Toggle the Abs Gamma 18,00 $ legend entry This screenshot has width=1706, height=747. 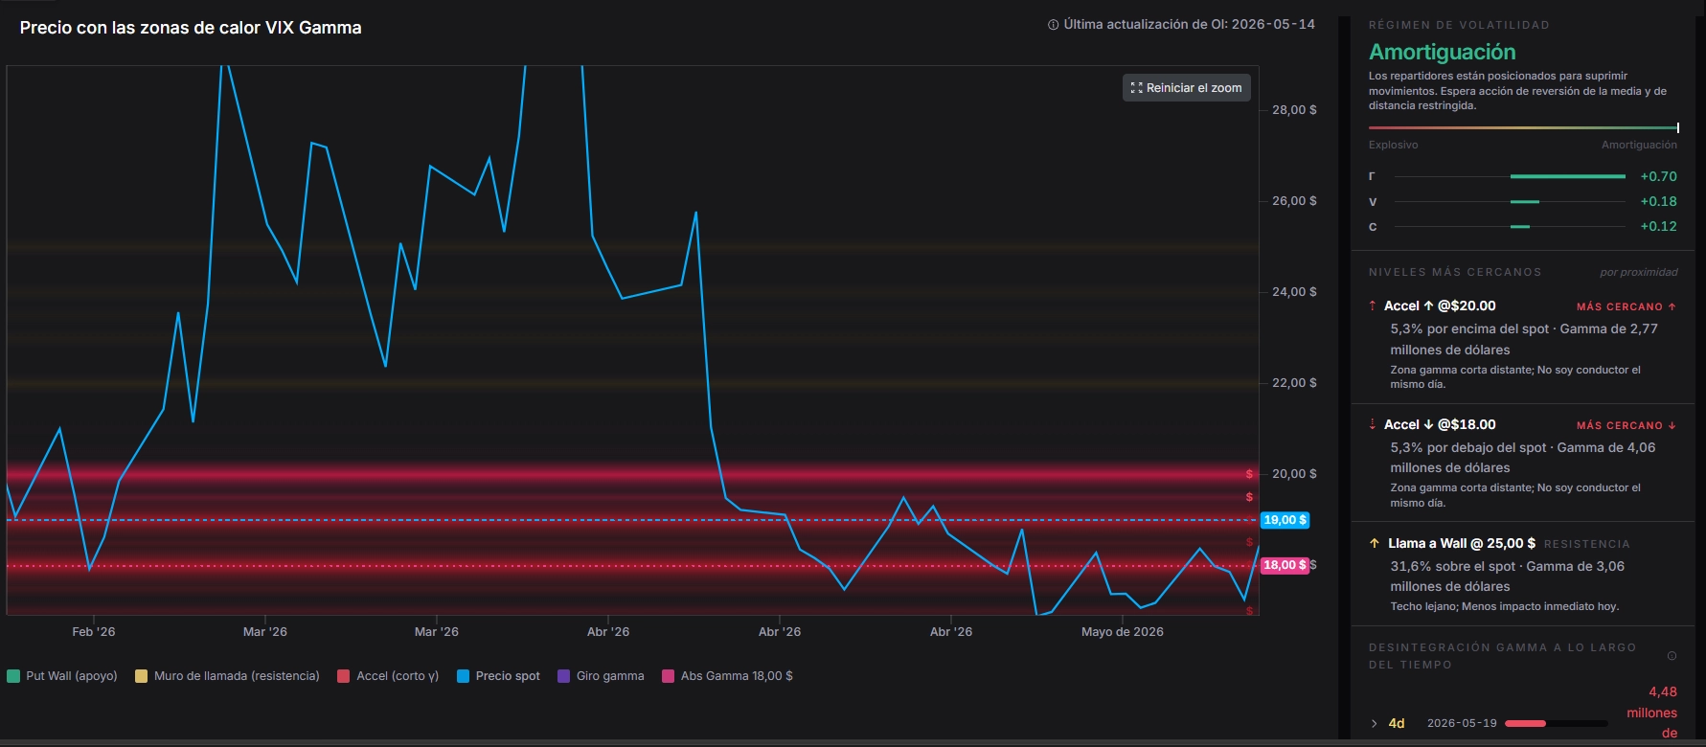(727, 676)
